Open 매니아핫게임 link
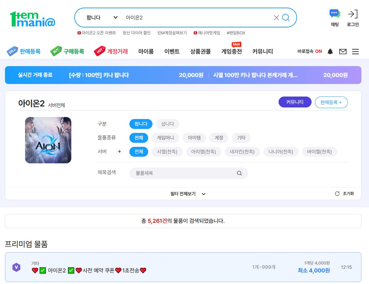Image resolution: width=369 pixels, height=284 pixels. click(x=209, y=33)
